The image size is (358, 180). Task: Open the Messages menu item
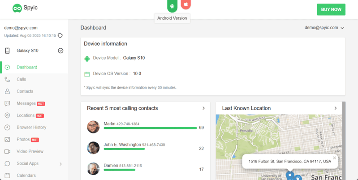point(26,103)
